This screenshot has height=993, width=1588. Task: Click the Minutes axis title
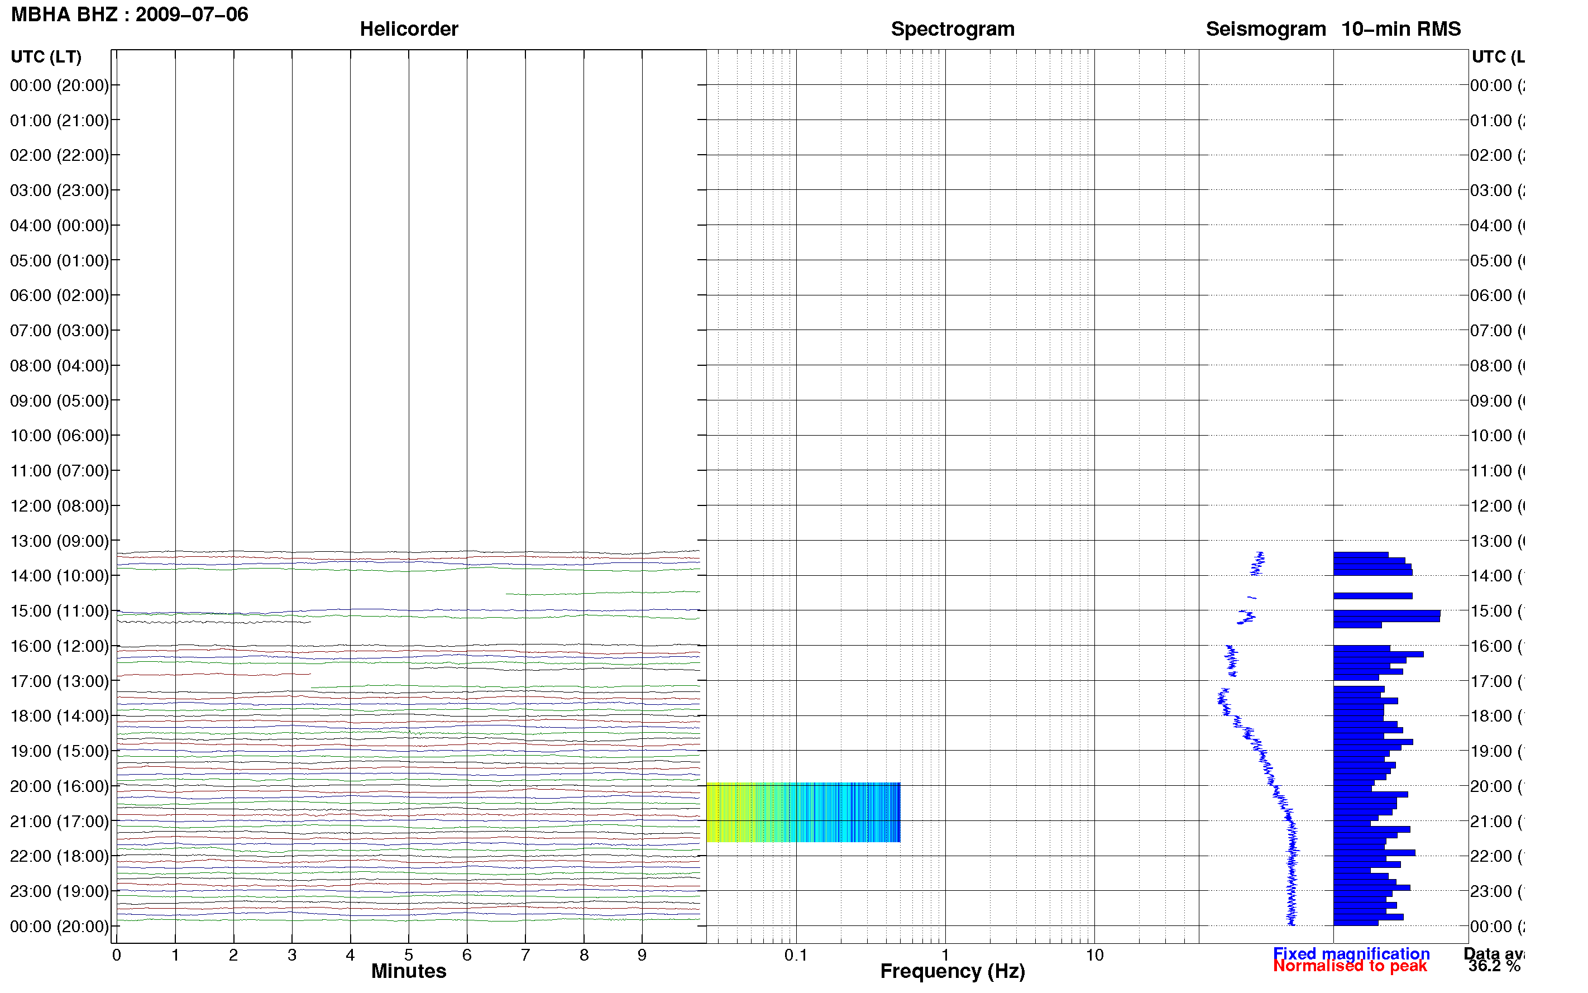pyautogui.click(x=408, y=971)
